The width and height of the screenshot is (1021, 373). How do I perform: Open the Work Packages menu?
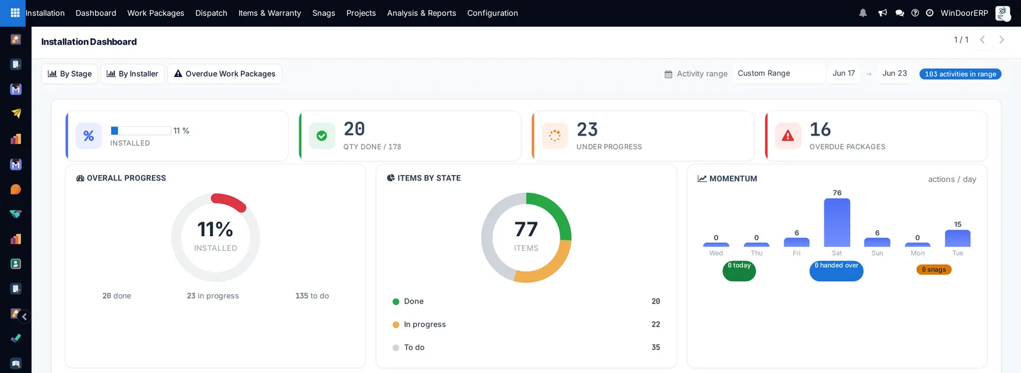(156, 13)
